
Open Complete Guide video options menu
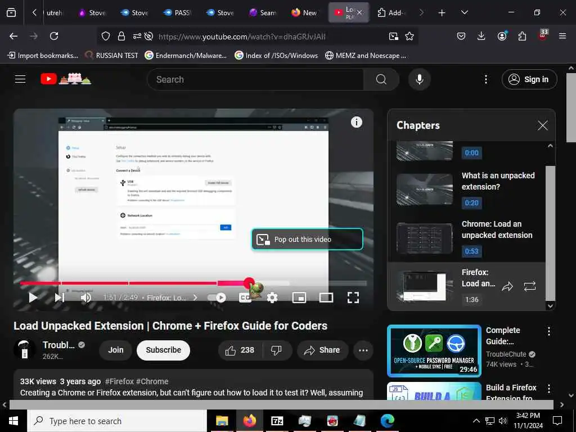548,331
